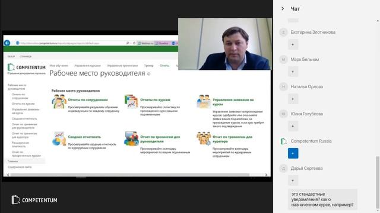Open the Отчеты top menu item
Viewport: 380px width, 213px height.
tap(164, 66)
